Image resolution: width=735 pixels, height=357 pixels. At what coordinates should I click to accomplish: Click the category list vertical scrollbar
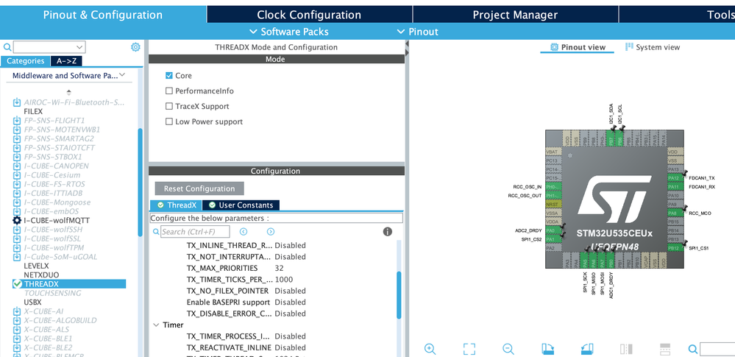click(140, 182)
